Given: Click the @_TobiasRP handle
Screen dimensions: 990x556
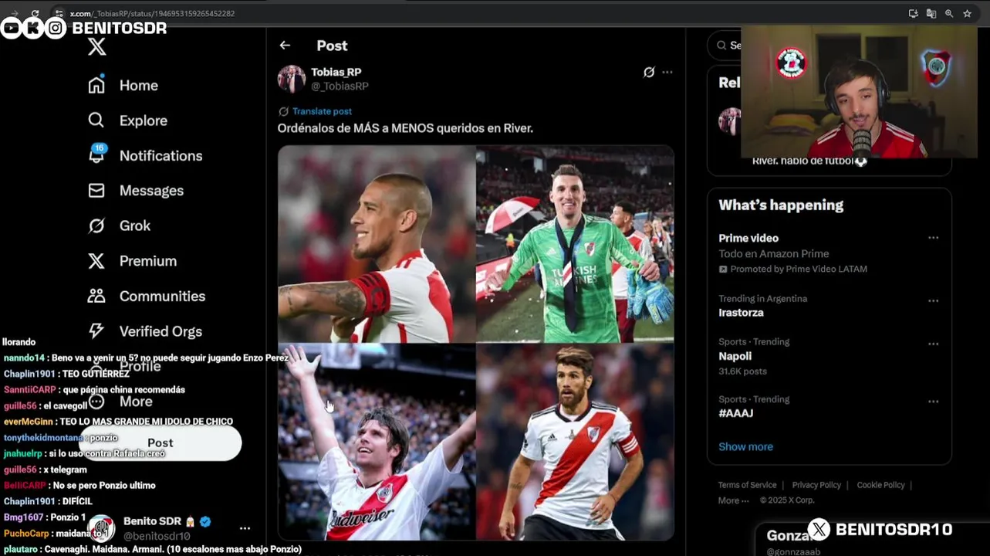Looking at the screenshot, I should [x=340, y=86].
